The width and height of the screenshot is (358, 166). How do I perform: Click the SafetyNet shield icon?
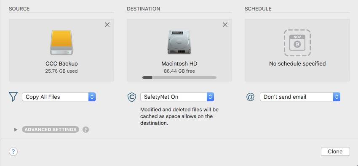click(132, 97)
